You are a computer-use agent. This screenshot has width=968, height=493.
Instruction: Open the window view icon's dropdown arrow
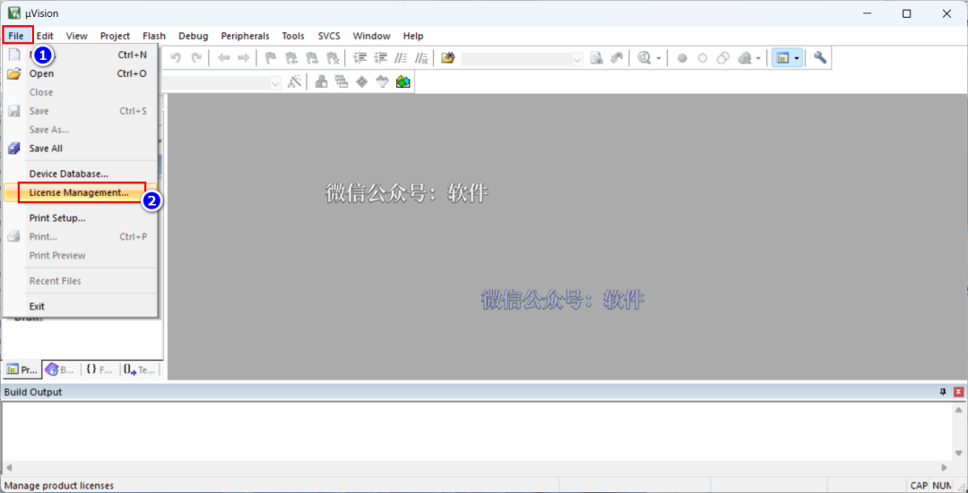(x=797, y=58)
